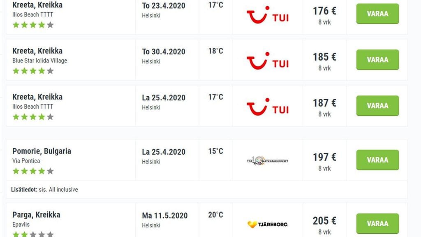Click the Top10 Matkatarjoukset logo on the Pomorie row

tap(267, 160)
